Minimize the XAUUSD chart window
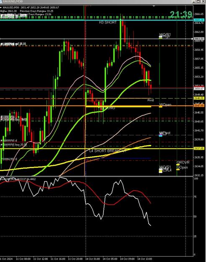This screenshot has width=206, height=262. (194, 1)
